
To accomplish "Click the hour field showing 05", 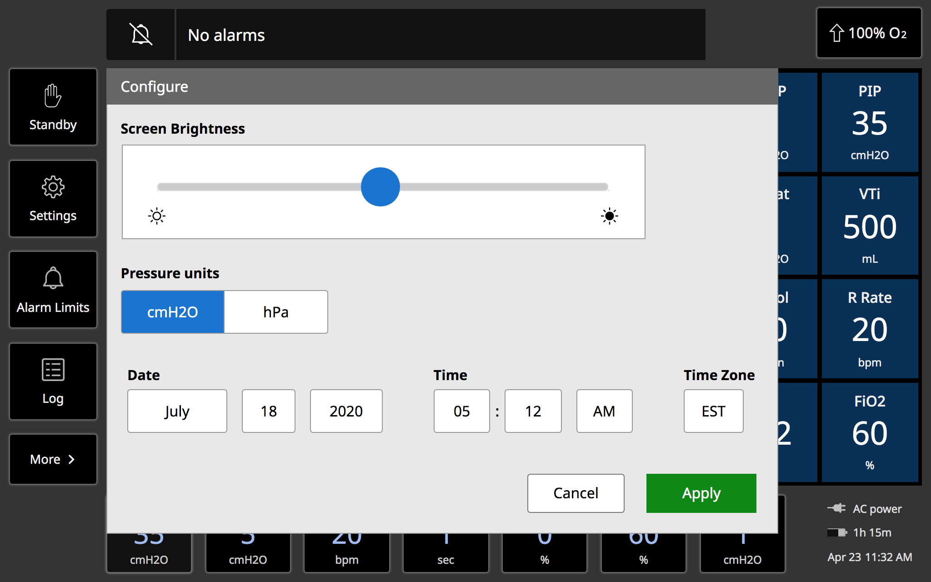I will (x=461, y=411).
